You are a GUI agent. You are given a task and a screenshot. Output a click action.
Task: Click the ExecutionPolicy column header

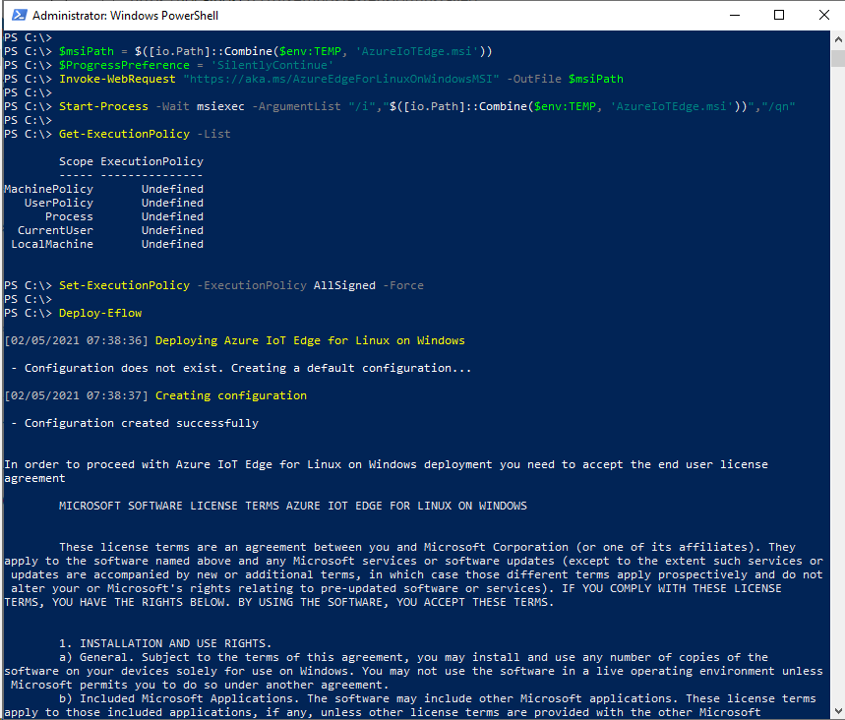tap(151, 161)
